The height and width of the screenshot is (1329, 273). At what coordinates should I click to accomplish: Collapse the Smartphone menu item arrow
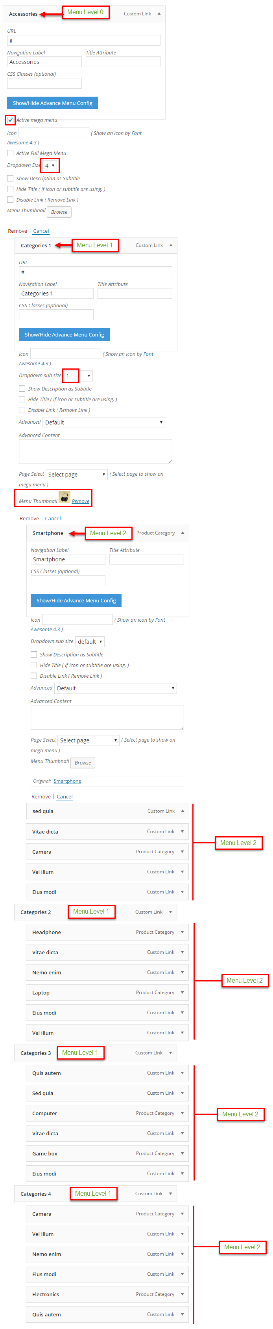(x=183, y=533)
